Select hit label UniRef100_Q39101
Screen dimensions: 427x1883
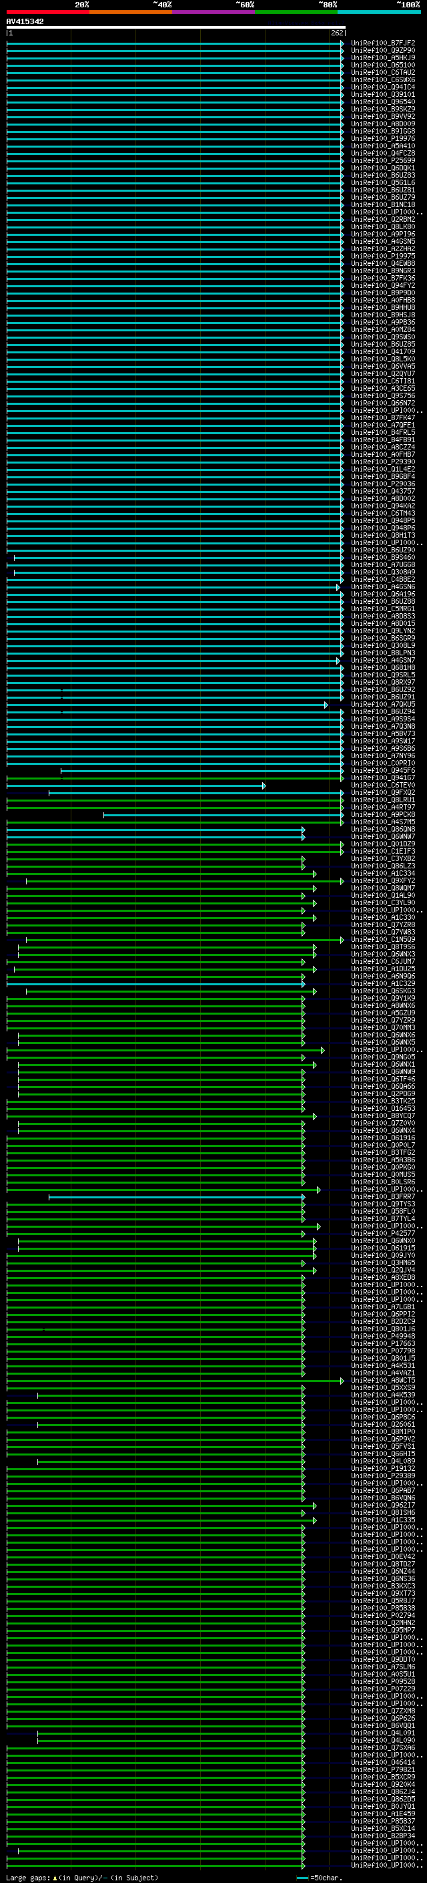[383, 94]
